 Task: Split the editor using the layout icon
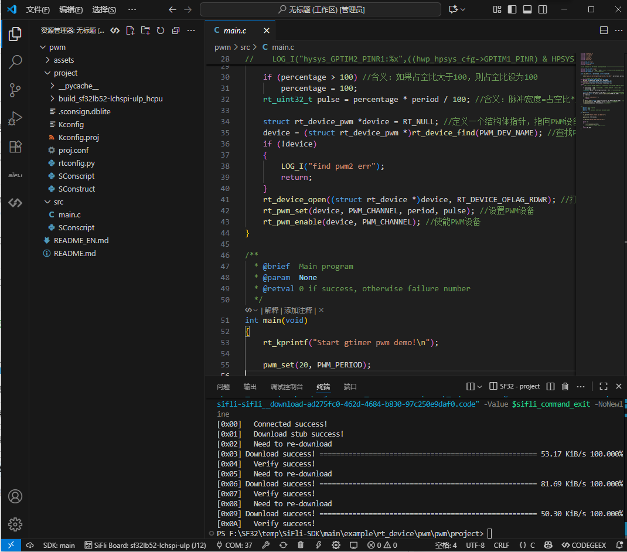point(604,30)
